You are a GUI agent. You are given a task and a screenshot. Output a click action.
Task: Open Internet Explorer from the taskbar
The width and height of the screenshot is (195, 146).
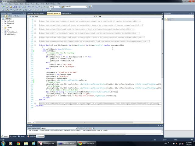34,144
